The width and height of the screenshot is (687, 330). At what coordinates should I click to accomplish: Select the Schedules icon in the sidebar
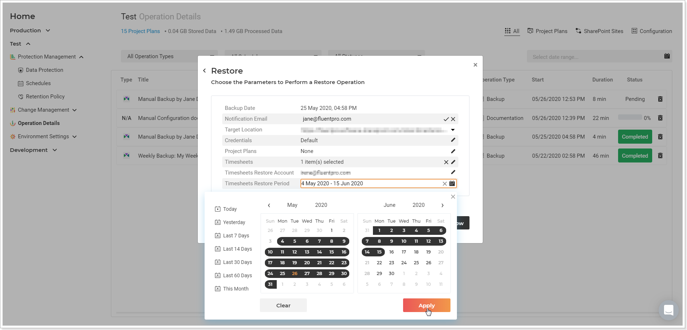click(21, 83)
